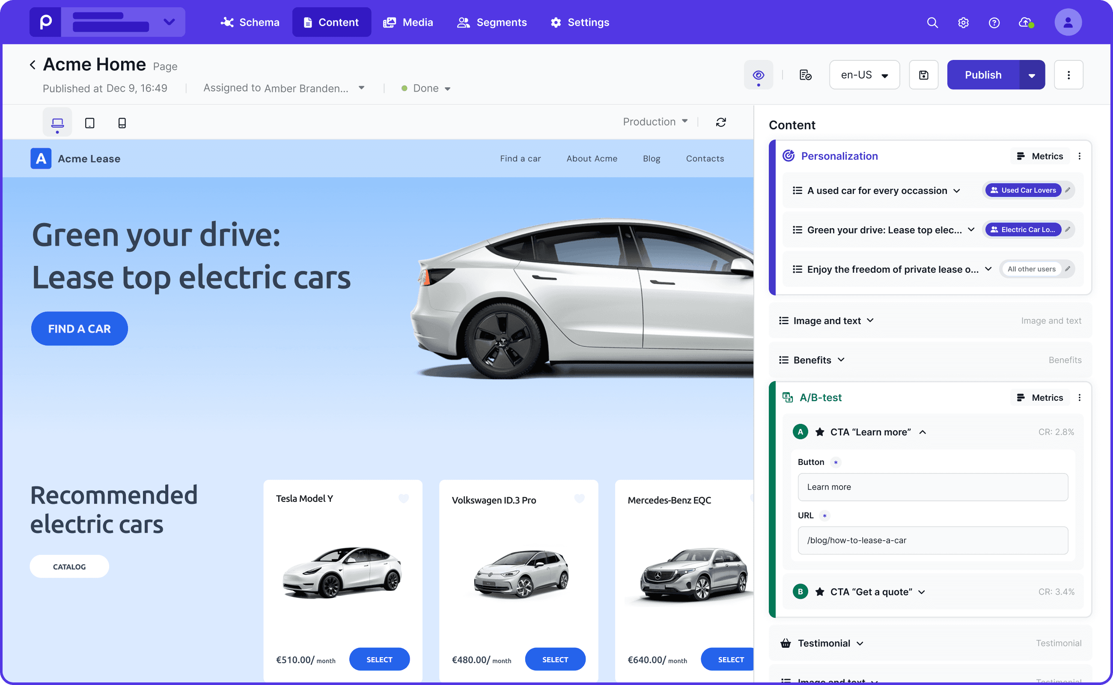Open the en-US locale dropdown
Image resolution: width=1113 pixels, height=685 pixels.
(864, 75)
